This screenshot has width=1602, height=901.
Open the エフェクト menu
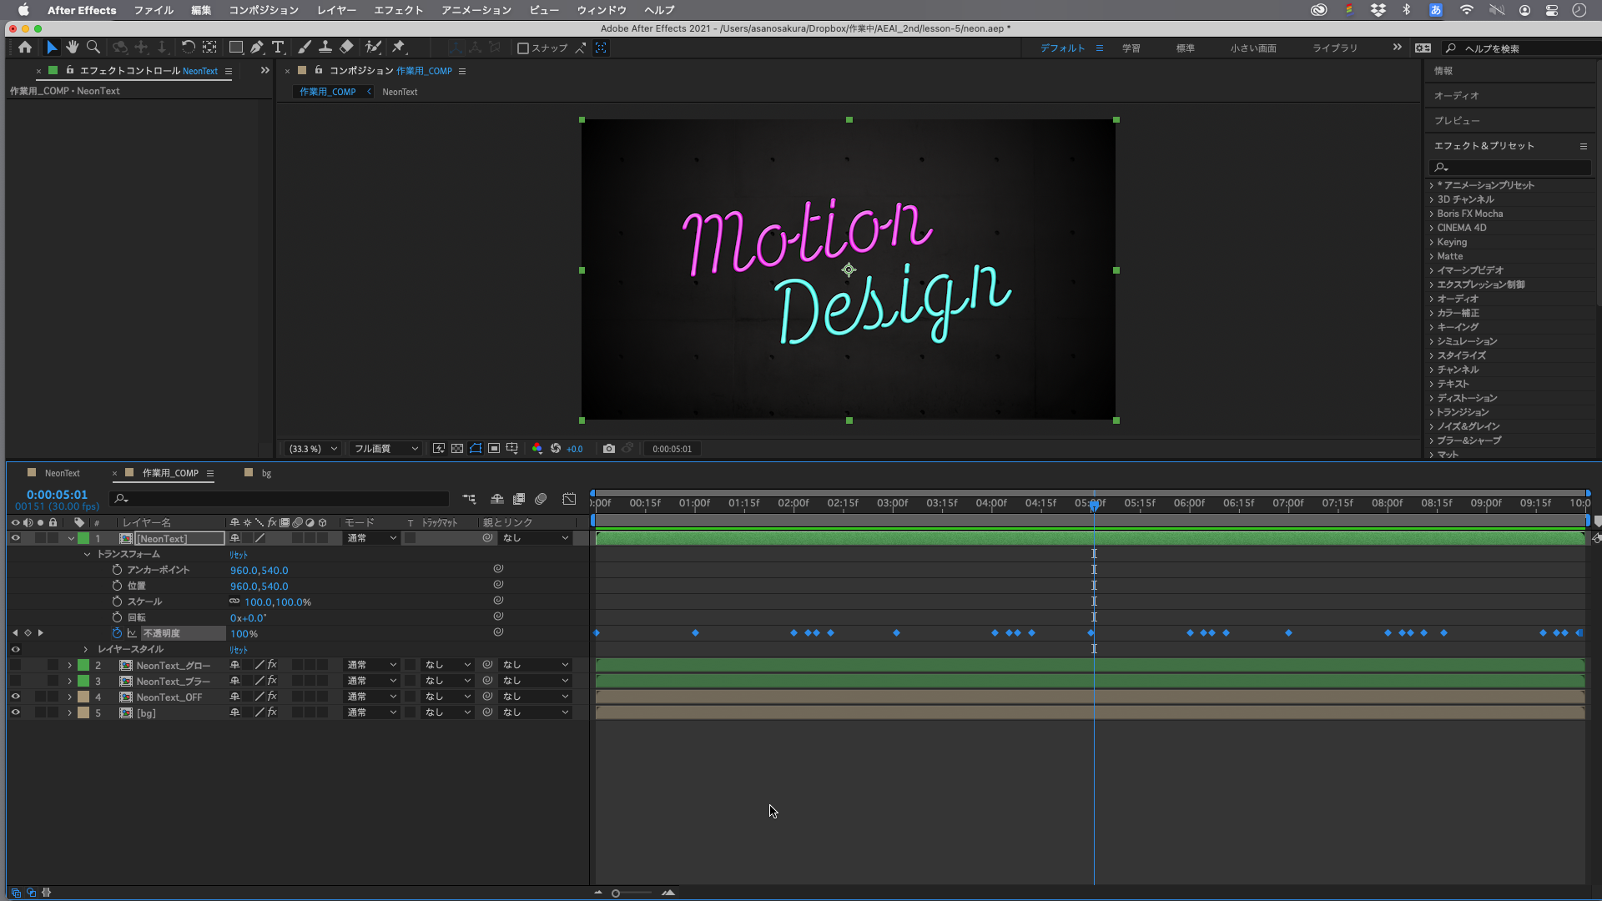398,10
